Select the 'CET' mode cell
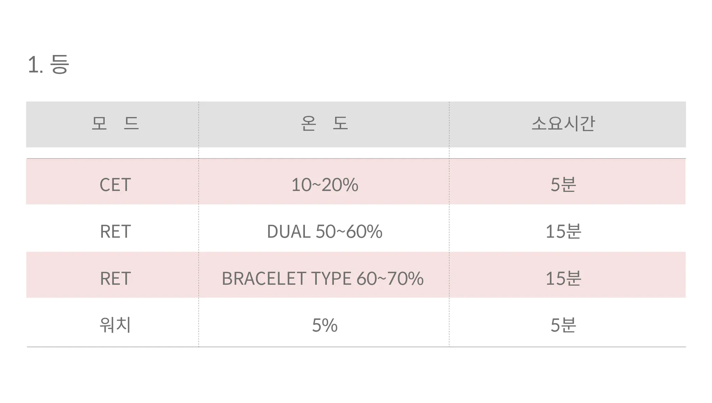This screenshot has height=403, width=712. (x=115, y=184)
